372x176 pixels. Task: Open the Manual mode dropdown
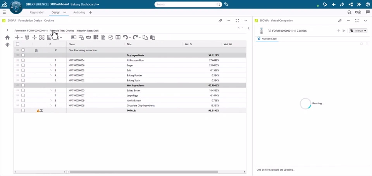358,31
